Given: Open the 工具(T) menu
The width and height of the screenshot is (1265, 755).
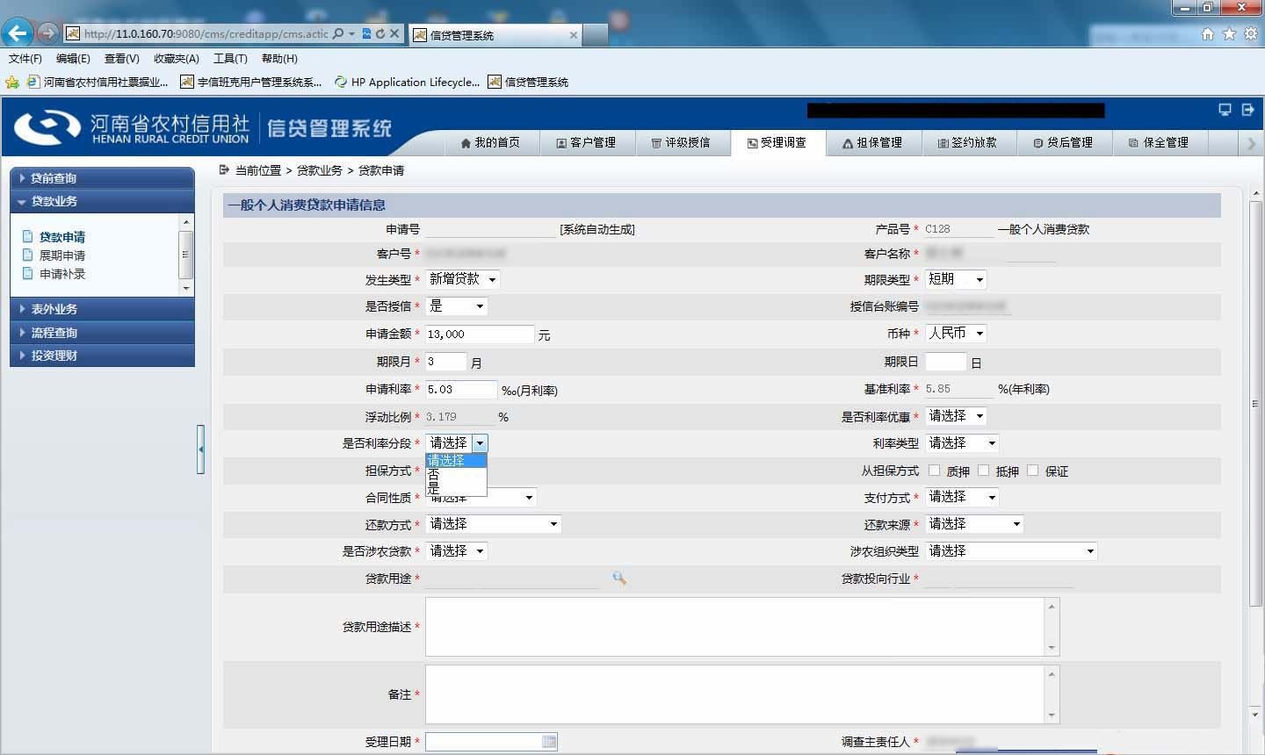Looking at the screenshot, I should point(230,59).
